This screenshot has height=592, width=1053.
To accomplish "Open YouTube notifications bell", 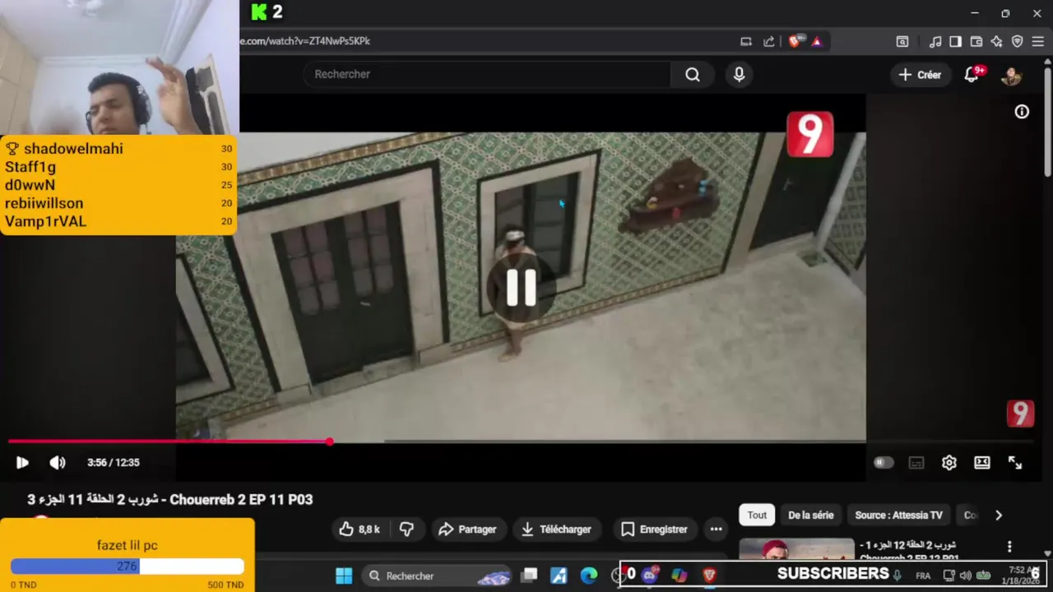I will (x=972, y=75).
